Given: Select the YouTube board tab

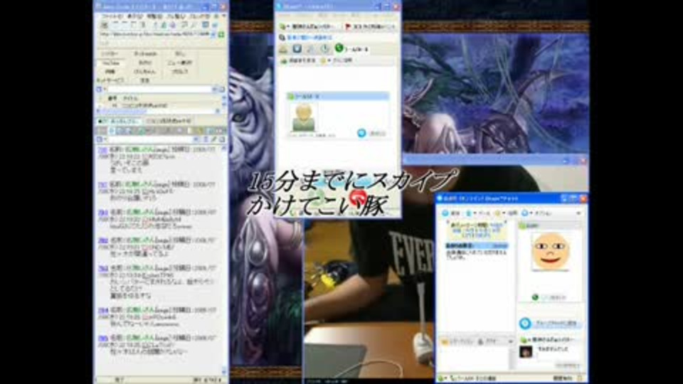Looking at the screenshot, I should (111, 63).
